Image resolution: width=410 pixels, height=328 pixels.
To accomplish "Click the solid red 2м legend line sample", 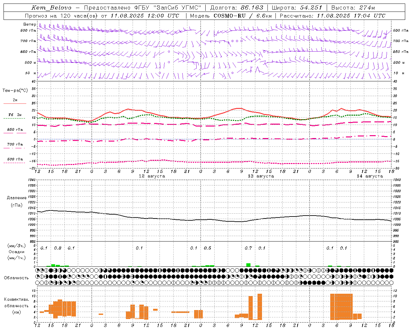I will [15, 103].
